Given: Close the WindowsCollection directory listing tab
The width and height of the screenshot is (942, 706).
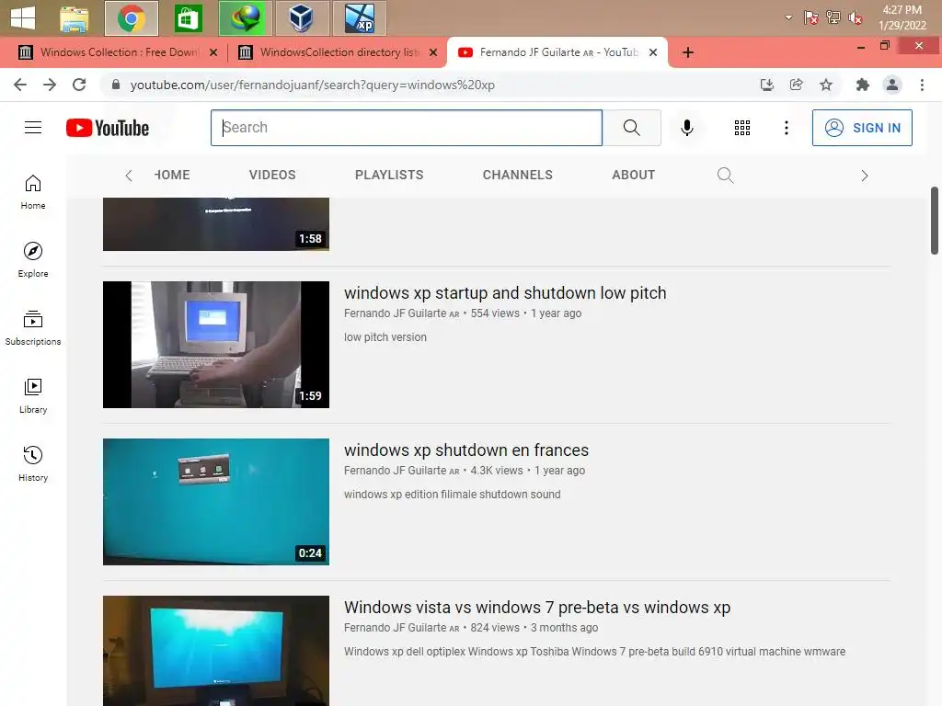Looking at the screenshot, I should coord(433,52).
